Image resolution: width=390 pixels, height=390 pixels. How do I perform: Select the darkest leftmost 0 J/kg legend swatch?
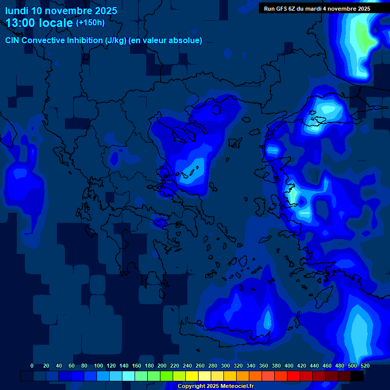click(27, 376)
